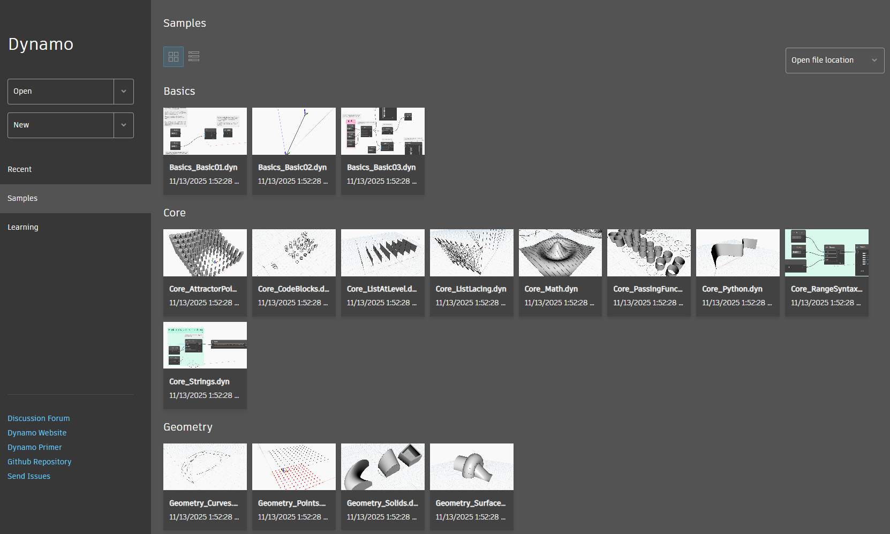Open the Discussion Forum link
Viewport: 890px width, 534px height.
coord(39,418)
